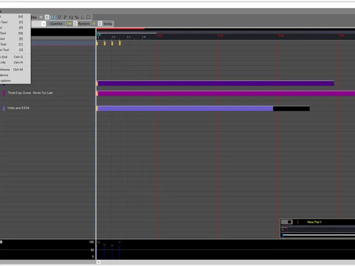Screen dimensions: 355x266
Task: Click the first yellow hit at beat 1
Action: pos(97,43)
